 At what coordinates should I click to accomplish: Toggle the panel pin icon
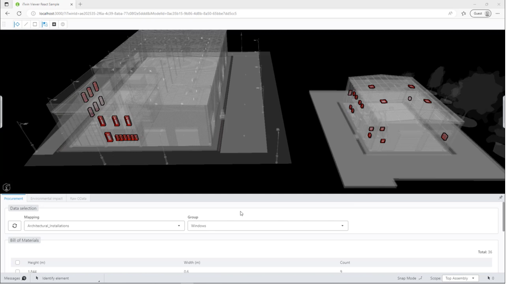tap(500, 198)
